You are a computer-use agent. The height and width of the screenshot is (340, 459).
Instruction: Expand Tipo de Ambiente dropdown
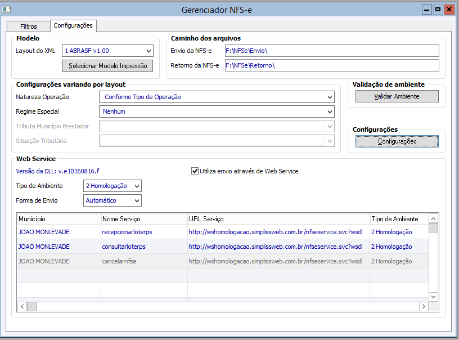(x=137, y=186)
